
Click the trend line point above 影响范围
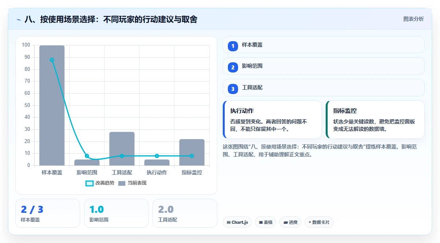click(x=87, y=156)
